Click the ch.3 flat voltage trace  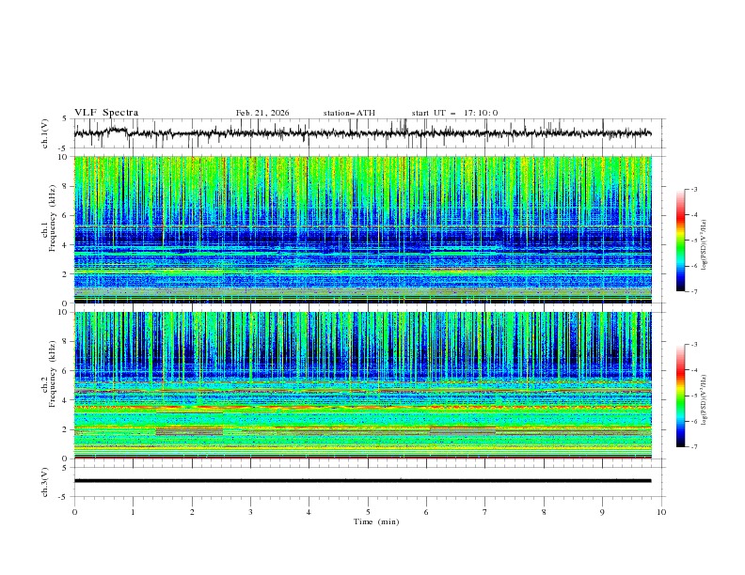[x=363, y=481]
